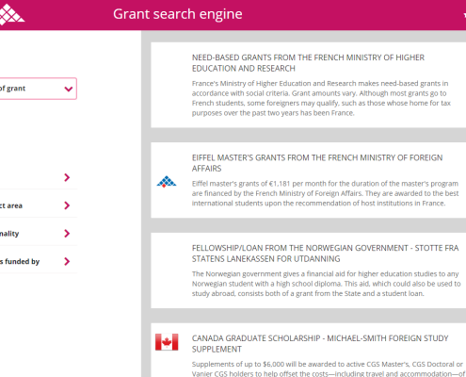Click the Campus France logo in header
Viewport: 466px width, 377px height.
click(12, 14)
